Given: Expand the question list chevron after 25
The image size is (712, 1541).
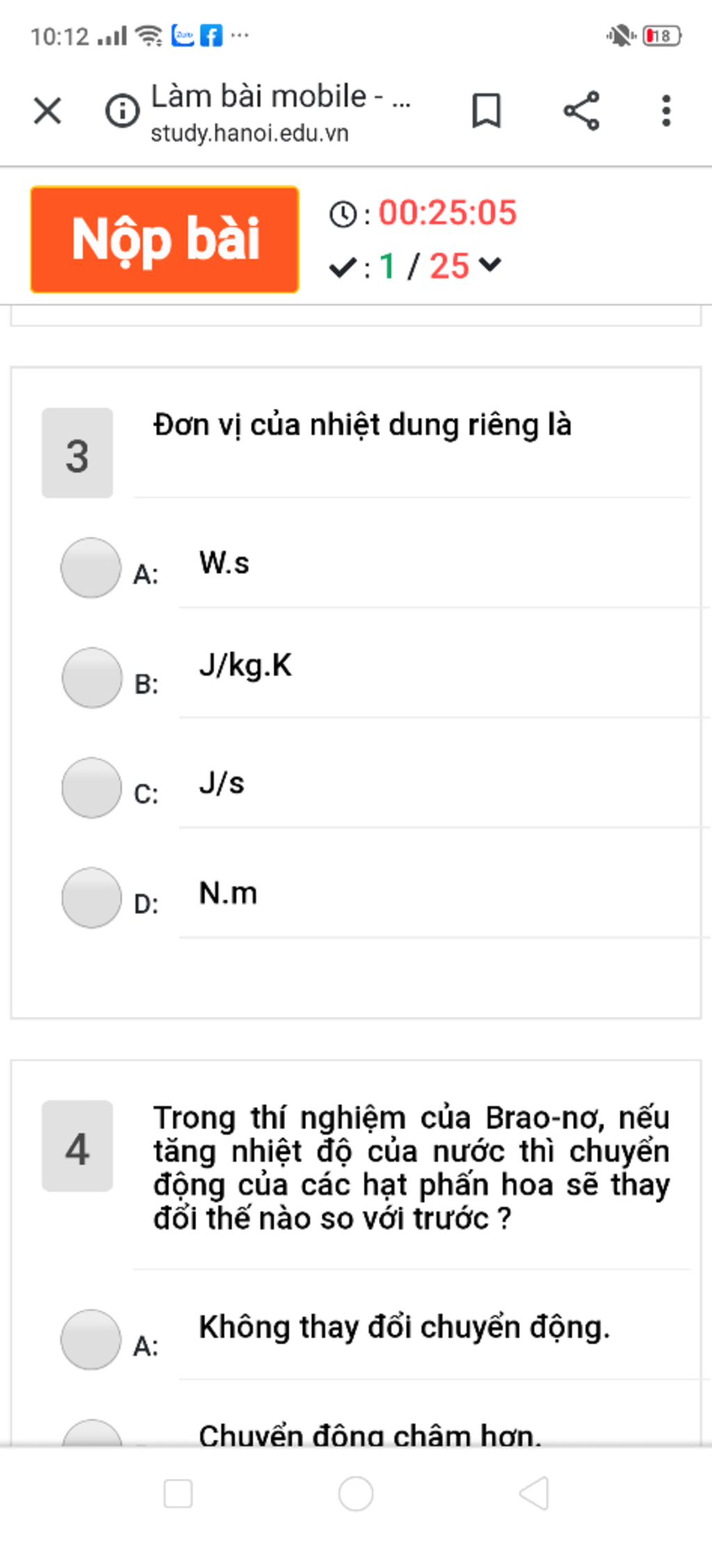Looking at the screenshot, I should pyautogui.click(x=490, y=264).
